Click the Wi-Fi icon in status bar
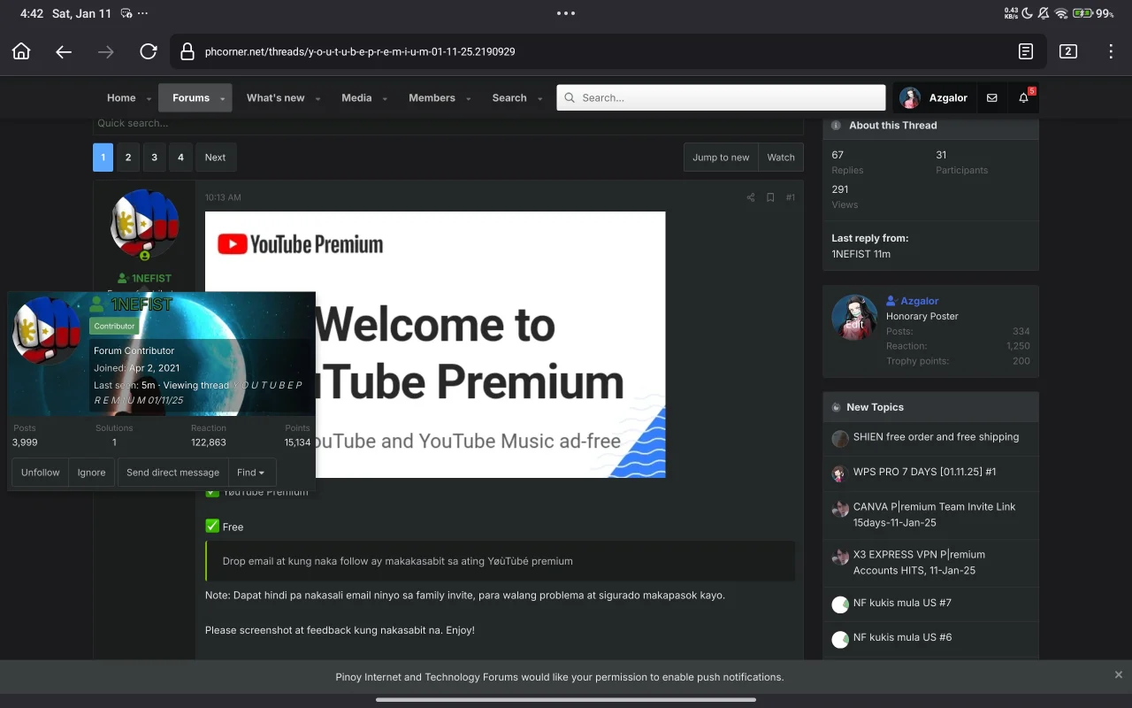Image resolution: width=1132 pixels, height=708 pixels. click(x=1061, y=13)
